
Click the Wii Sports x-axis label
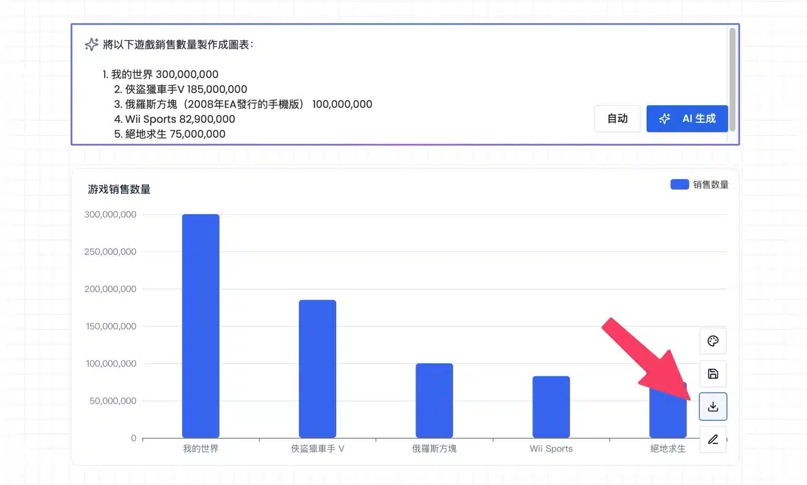click(551, 449)
